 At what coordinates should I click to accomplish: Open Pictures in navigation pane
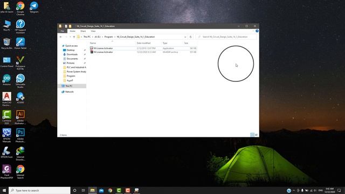71,63
